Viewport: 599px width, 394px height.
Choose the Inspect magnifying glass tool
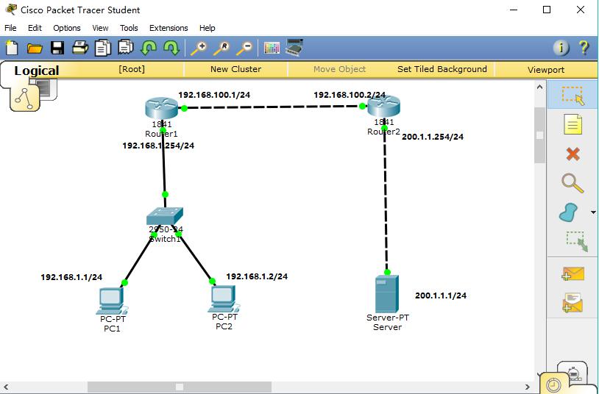[x=573, y=183]
